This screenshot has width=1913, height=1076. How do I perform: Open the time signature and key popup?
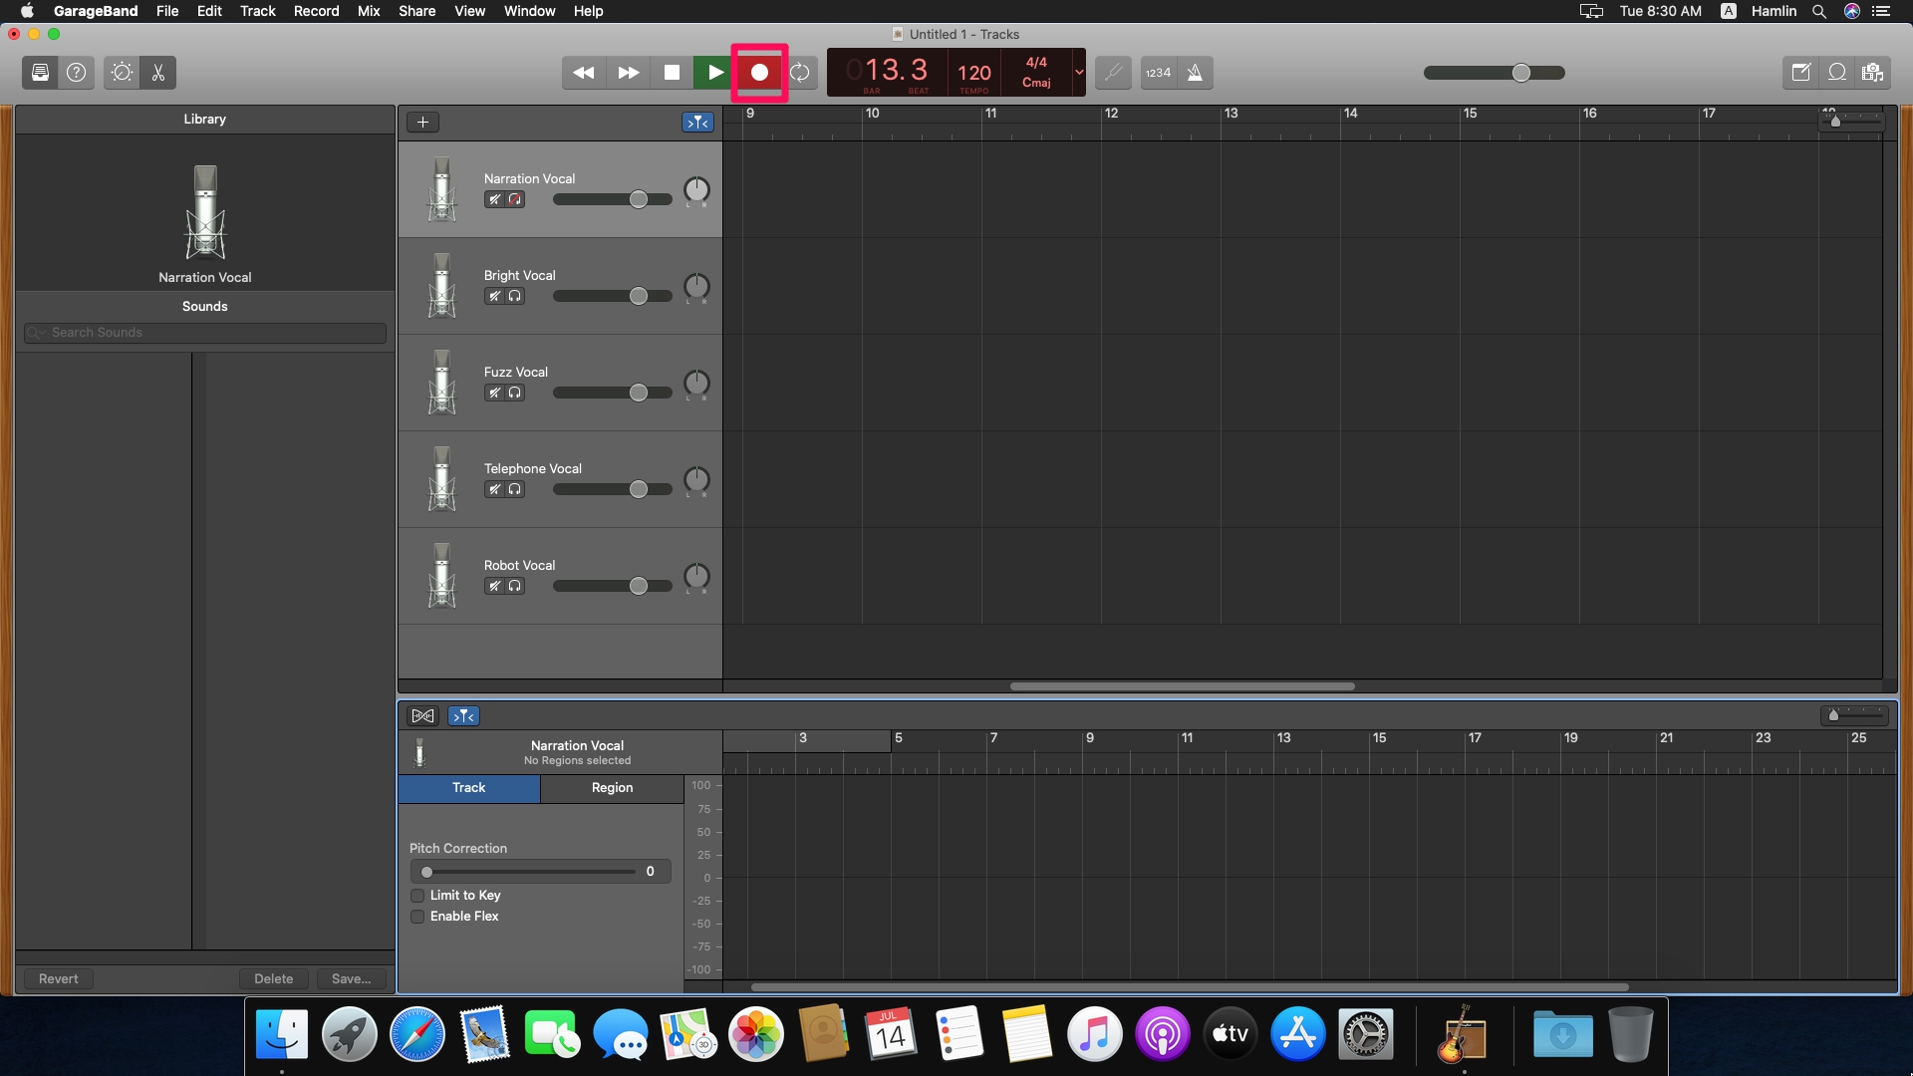pos(1036,73)
